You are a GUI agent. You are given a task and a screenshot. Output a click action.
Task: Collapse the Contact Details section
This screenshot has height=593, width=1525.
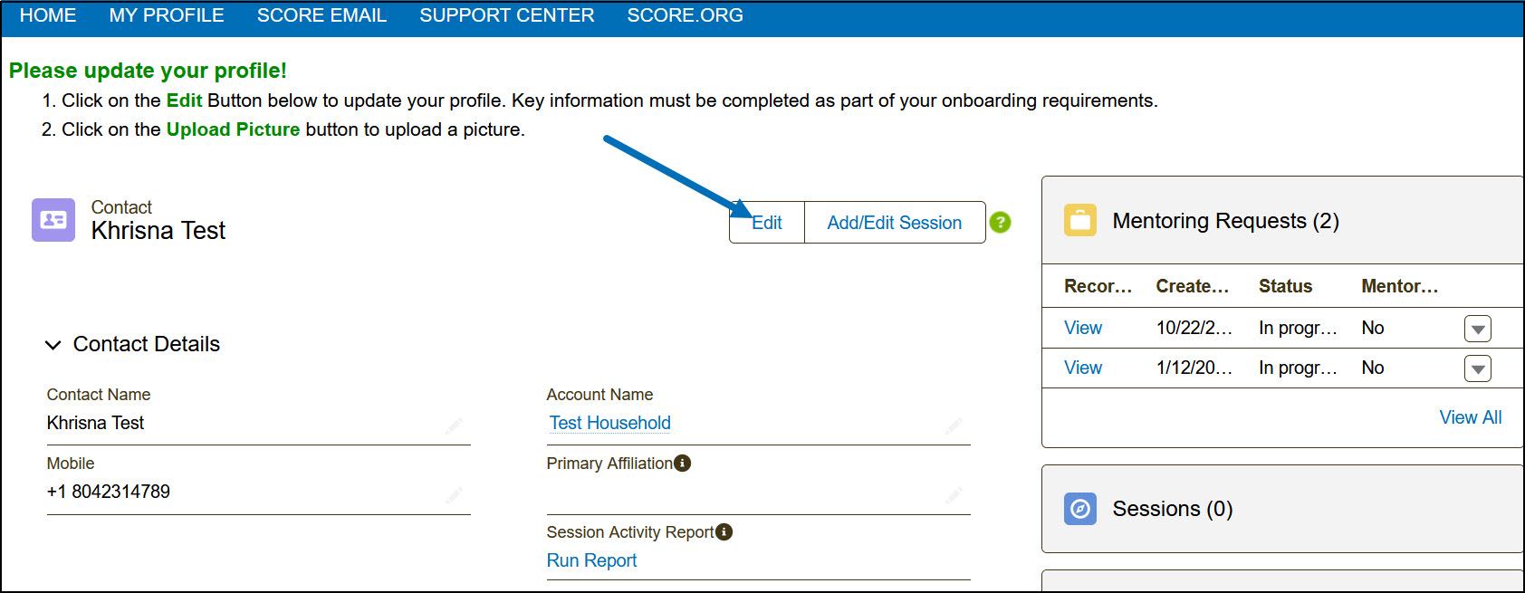tap(53, 345)
